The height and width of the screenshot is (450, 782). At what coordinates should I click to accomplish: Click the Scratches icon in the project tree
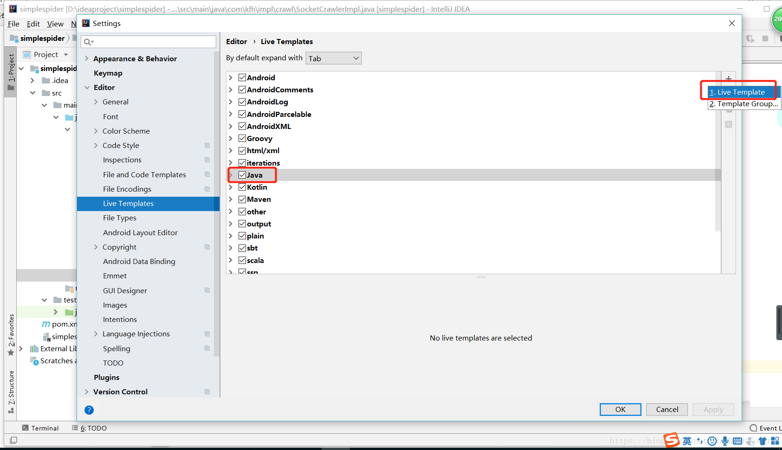pos(34,361)
